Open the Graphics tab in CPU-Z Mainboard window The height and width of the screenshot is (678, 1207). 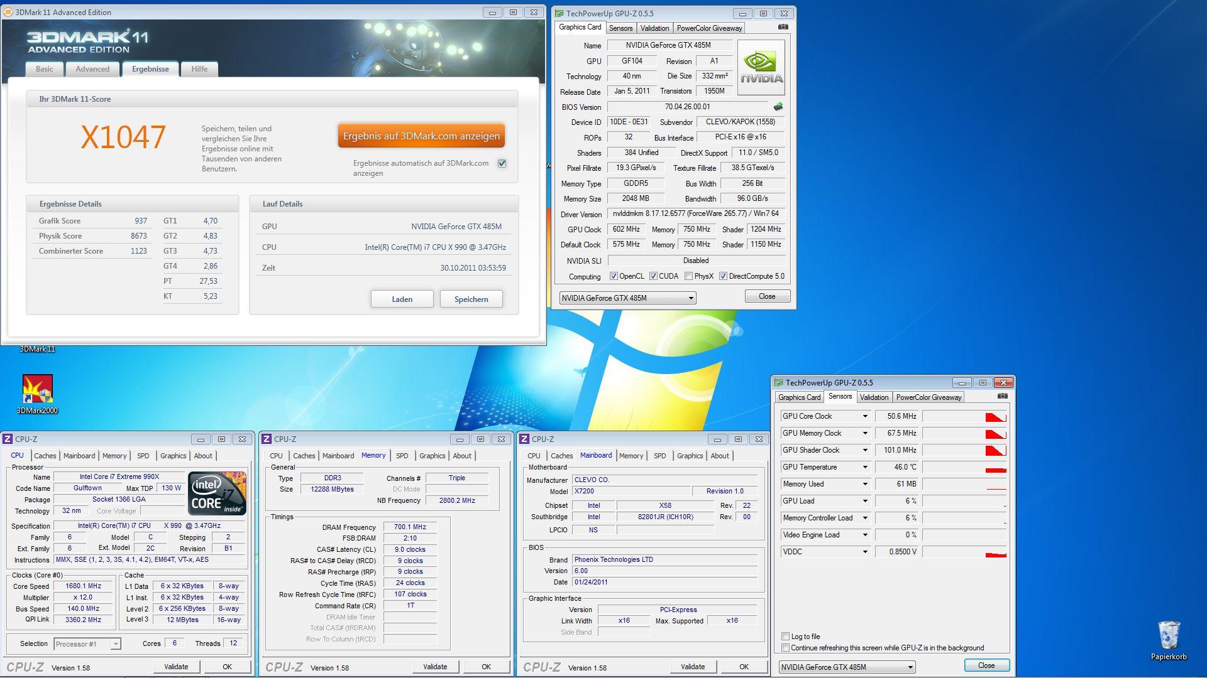[x=690, y=456]
